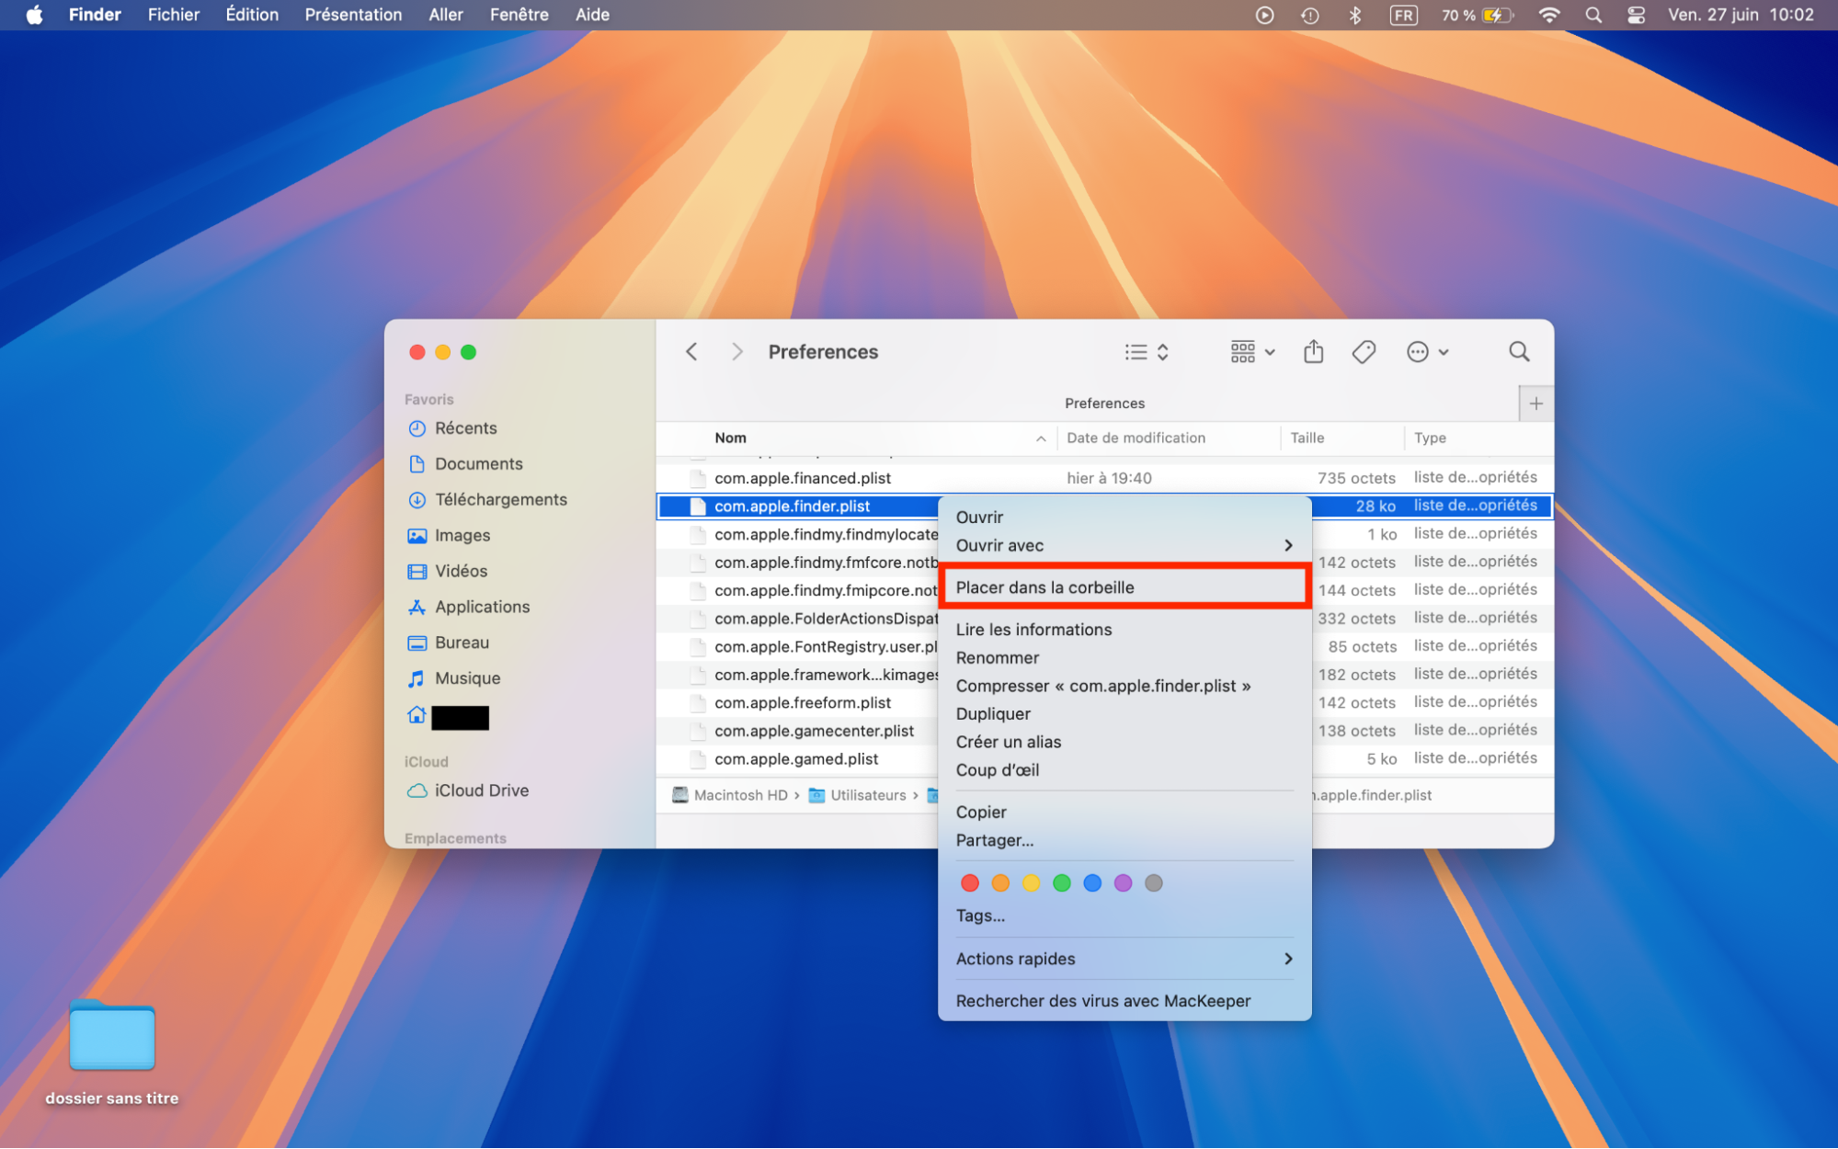Click the plus button to add a tab
The width and height of the screenshot is (1838, 1149).
[1535, 403]
